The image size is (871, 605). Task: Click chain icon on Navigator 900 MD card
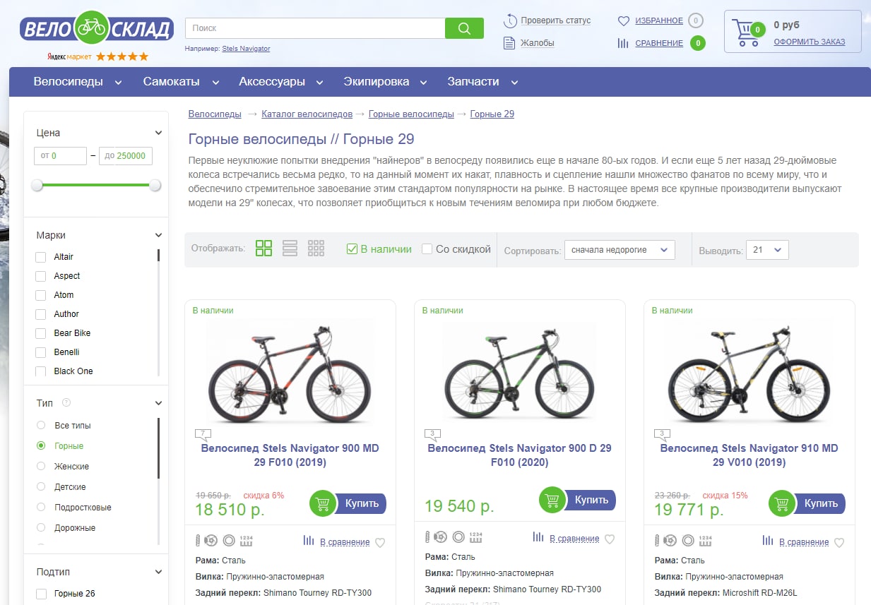click(198, 541)
